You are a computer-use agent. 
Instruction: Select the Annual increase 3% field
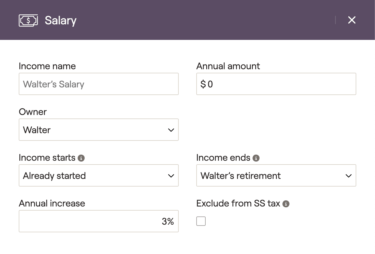[99, 221]
